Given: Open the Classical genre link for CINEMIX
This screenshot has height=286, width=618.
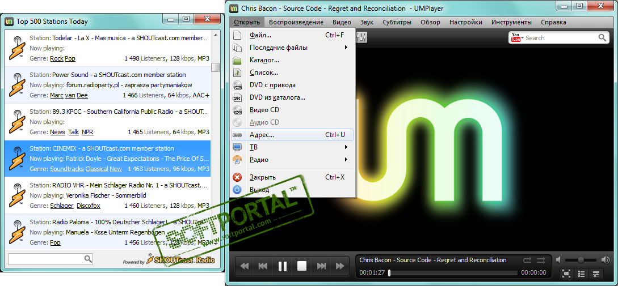Looking at the screenshot, I should pos(96,169).
